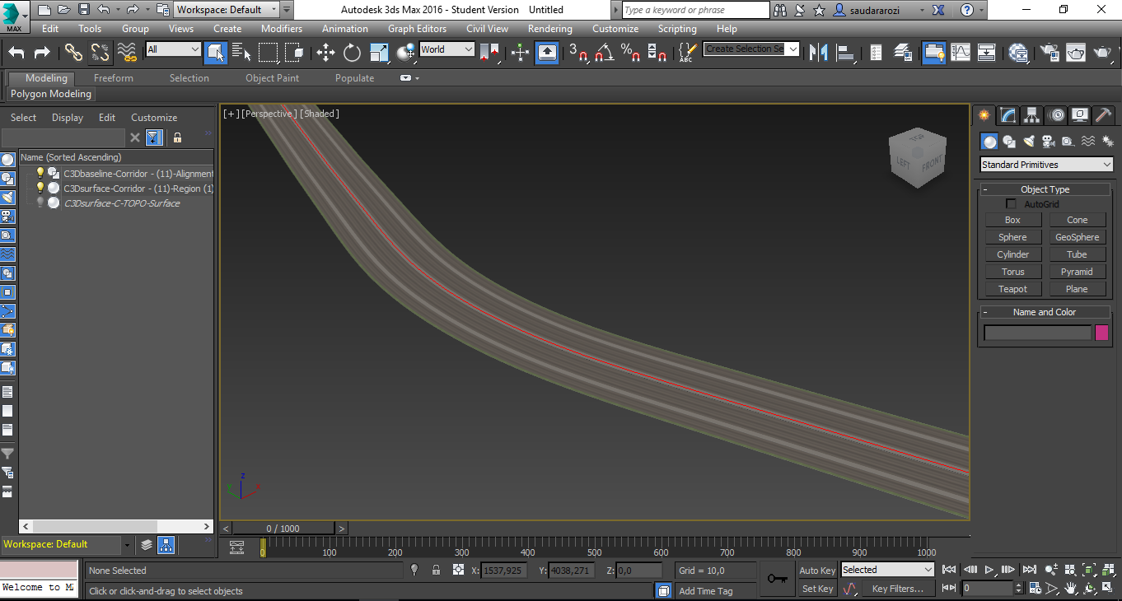Open the World reference coordinate dropdown
The width and height of the screenshot is (1122, 601).
(446, 49)
